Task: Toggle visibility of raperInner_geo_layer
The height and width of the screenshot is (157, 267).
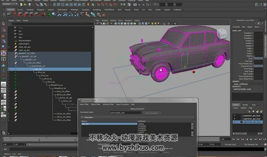Action: pos(235,119)
